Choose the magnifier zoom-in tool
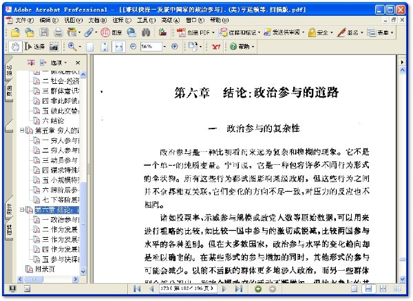 (72, 47)
